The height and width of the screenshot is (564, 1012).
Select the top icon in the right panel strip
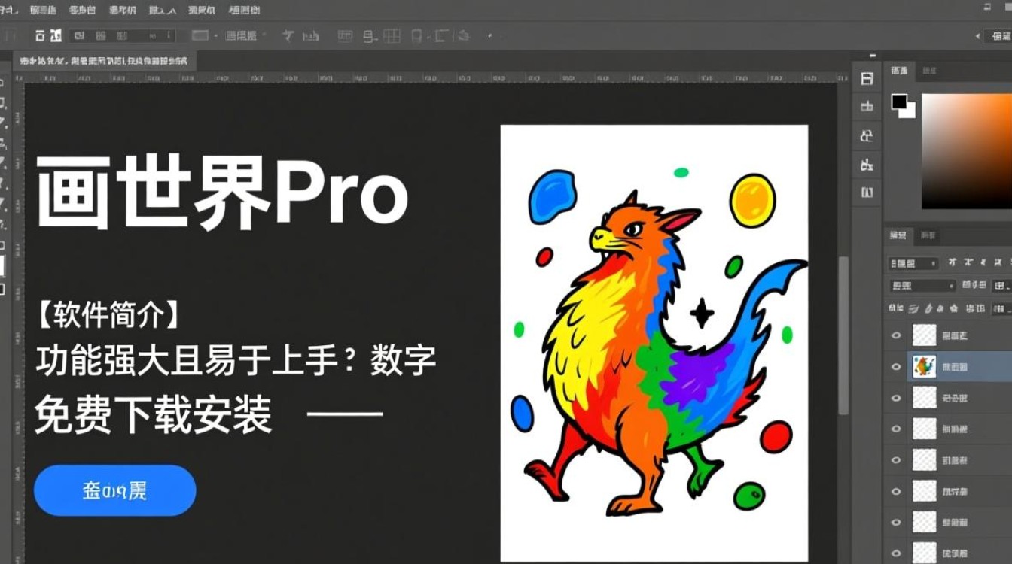(866, 77)
